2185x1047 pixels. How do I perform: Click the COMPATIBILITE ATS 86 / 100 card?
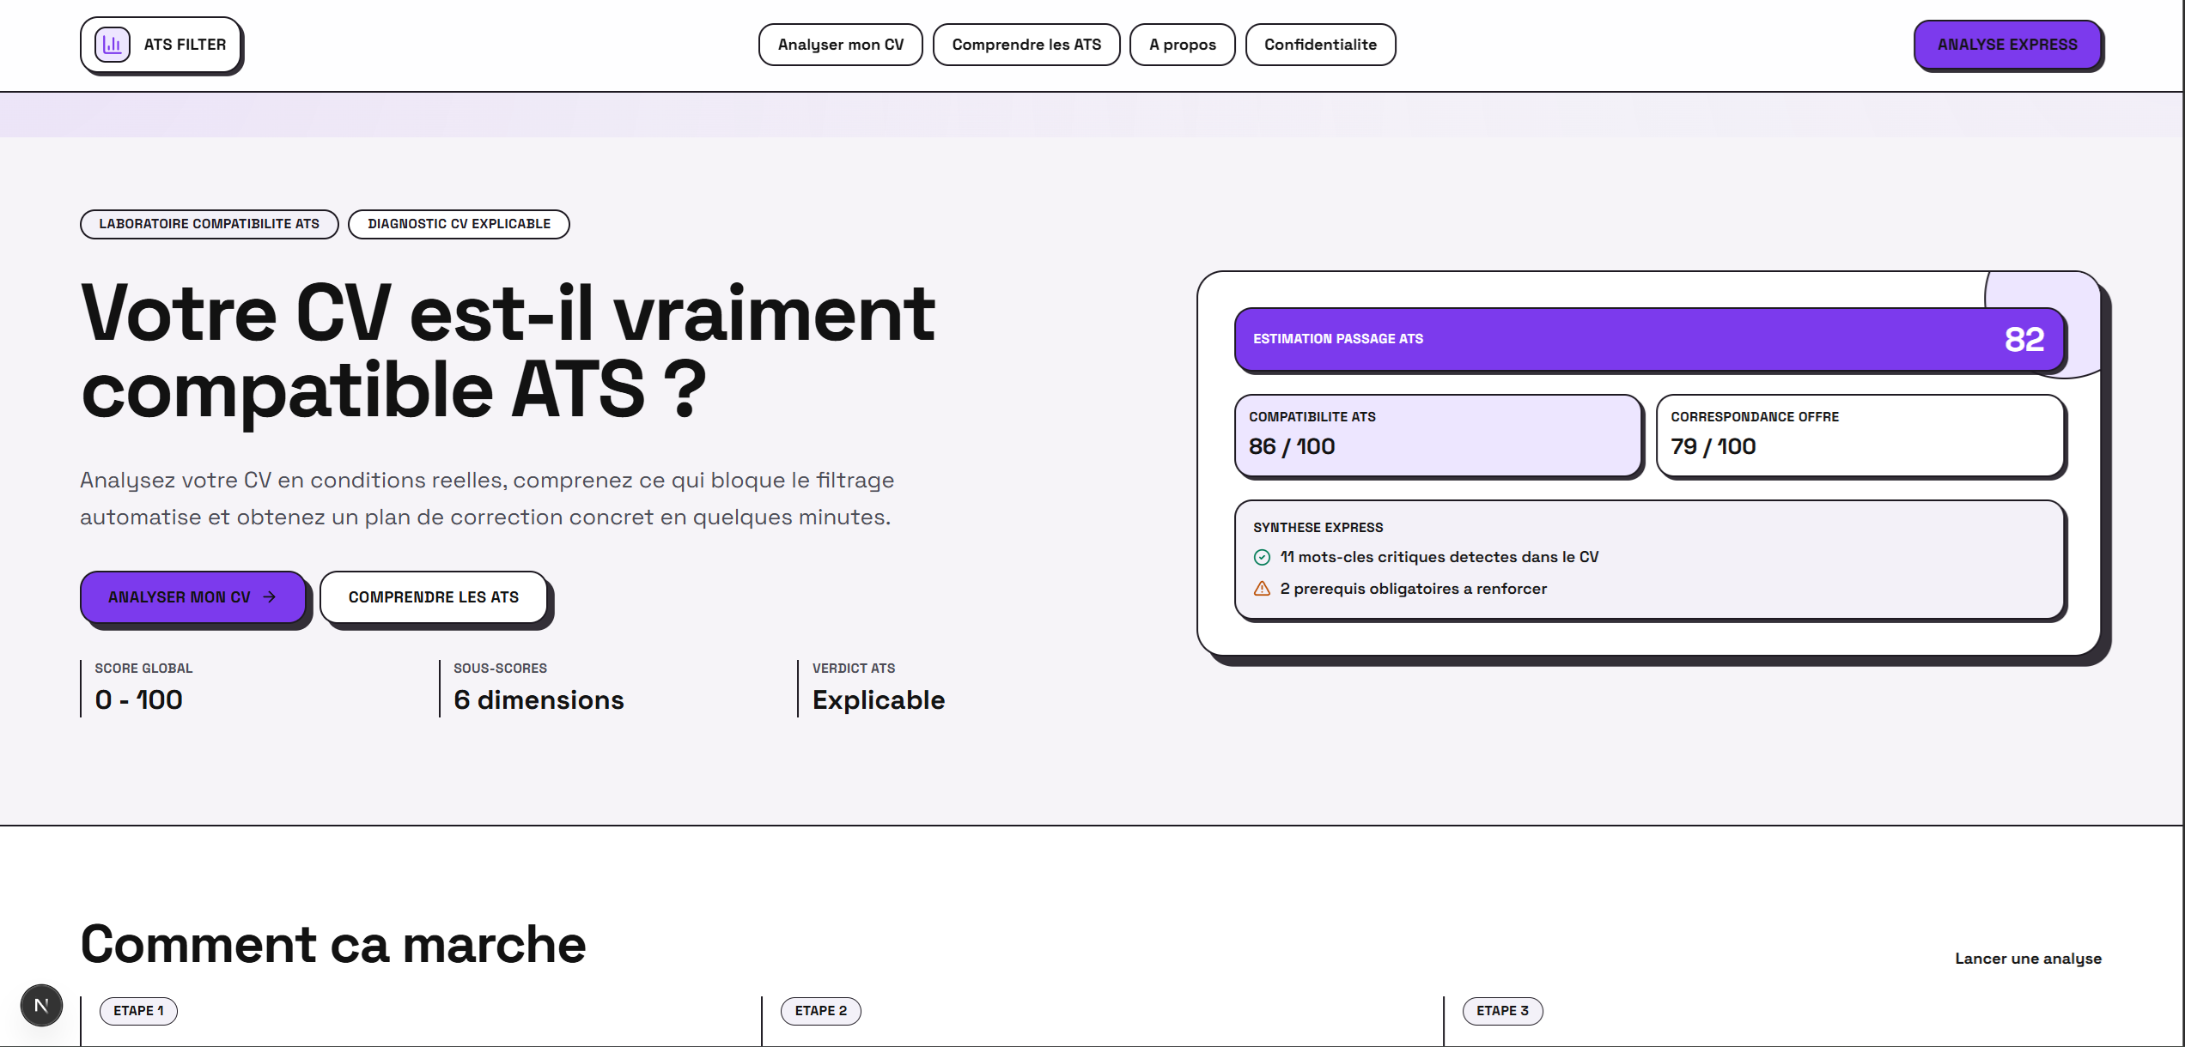[x=1438, y=435]
